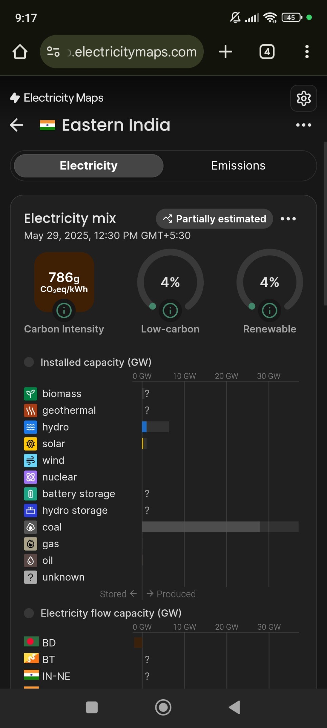This screenshot has height=728, width=327.
Task: Tap the Low-carbon info icon
Action: coord(170,310)
